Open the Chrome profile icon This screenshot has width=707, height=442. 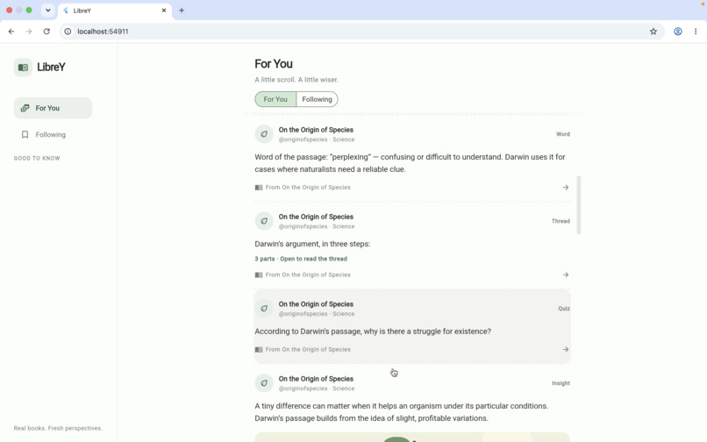678,32
